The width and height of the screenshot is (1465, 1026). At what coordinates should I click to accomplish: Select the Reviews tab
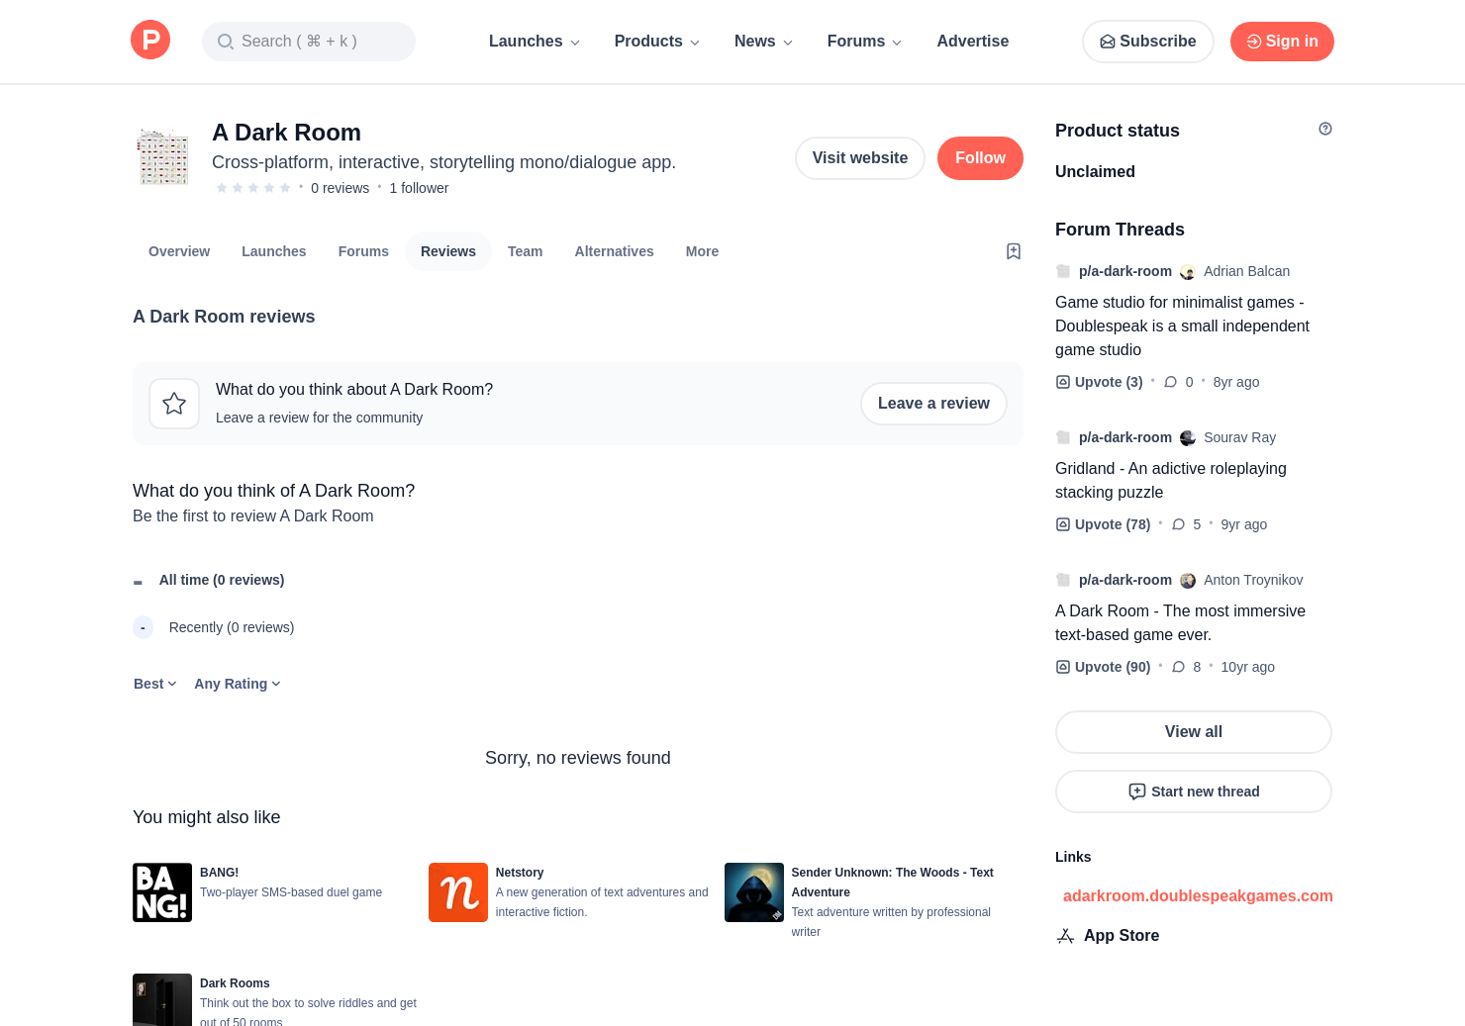pyautogui.click(x=448, y=251)
